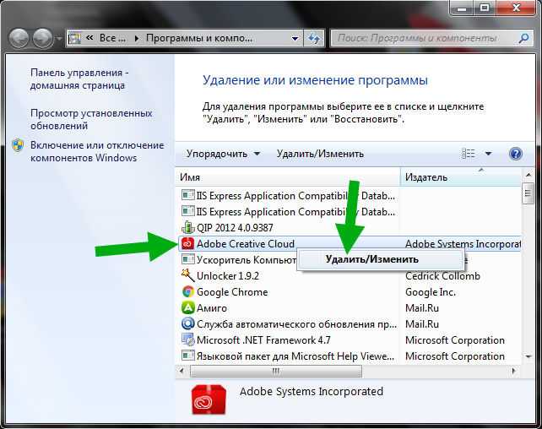Click the Google Chrome icon
The width and height of the screenshot is (542, 429).
pyautogui.click(x=187, y=291)
